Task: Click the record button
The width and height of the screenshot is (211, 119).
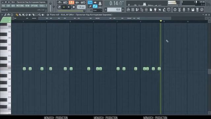Action: click(x=74, y=7)
